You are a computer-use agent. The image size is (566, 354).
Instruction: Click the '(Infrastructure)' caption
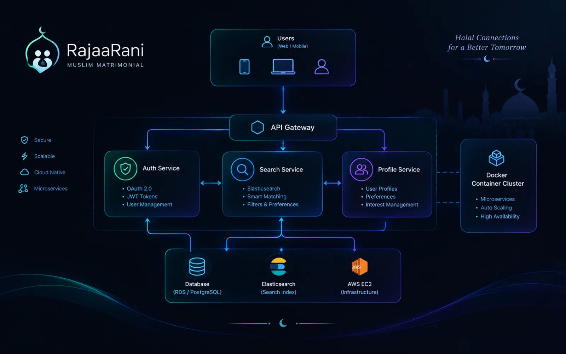[x=359, y=292]
